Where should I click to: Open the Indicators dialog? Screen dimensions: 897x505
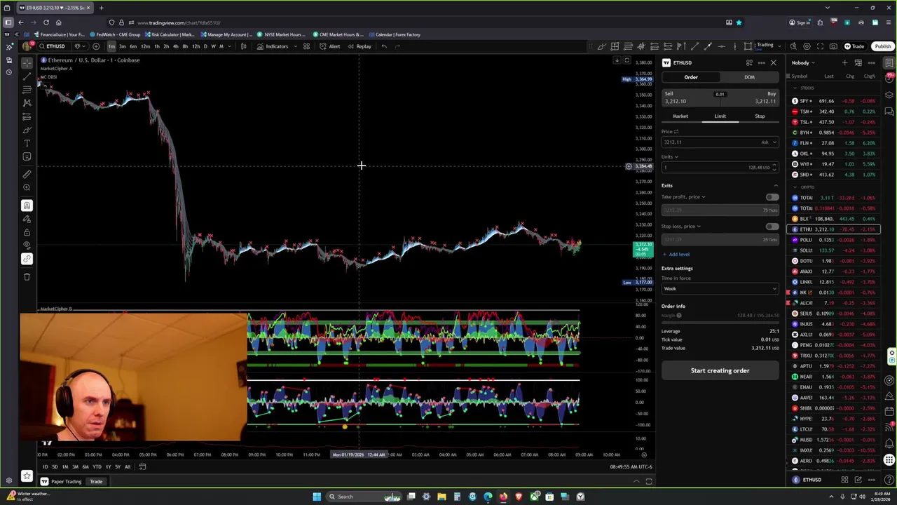pyautogui.click(x=273, y=46)
